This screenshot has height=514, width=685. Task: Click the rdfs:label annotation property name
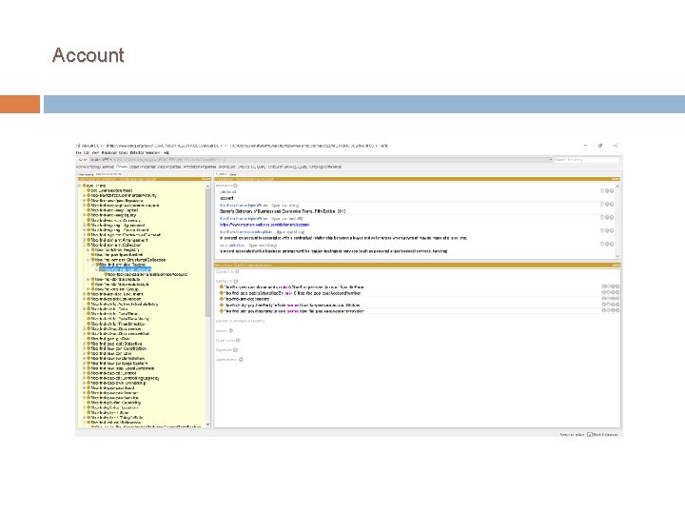click(228, 192)
